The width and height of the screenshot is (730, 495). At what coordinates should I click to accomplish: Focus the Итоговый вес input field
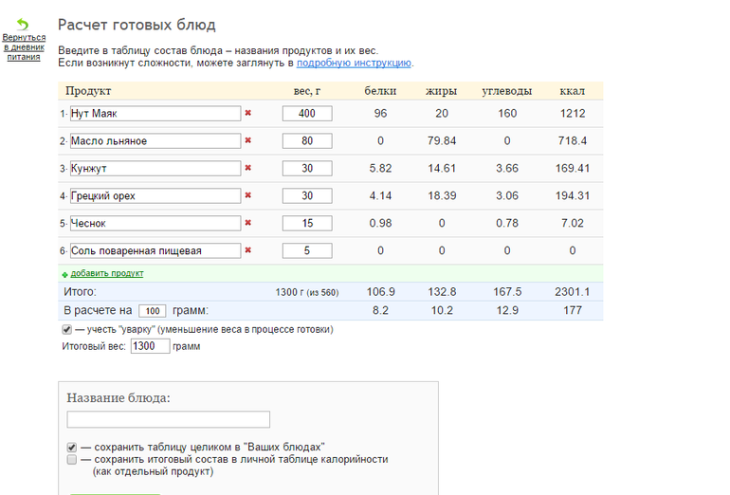[150, 346]
